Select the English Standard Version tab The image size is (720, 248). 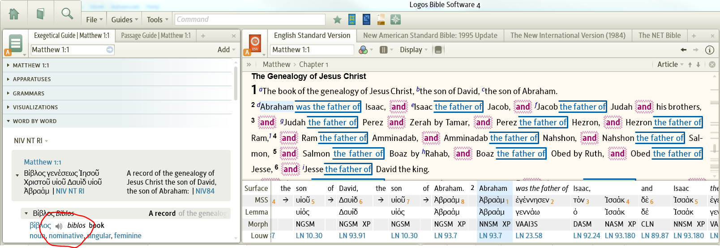(x=312, y=36)
